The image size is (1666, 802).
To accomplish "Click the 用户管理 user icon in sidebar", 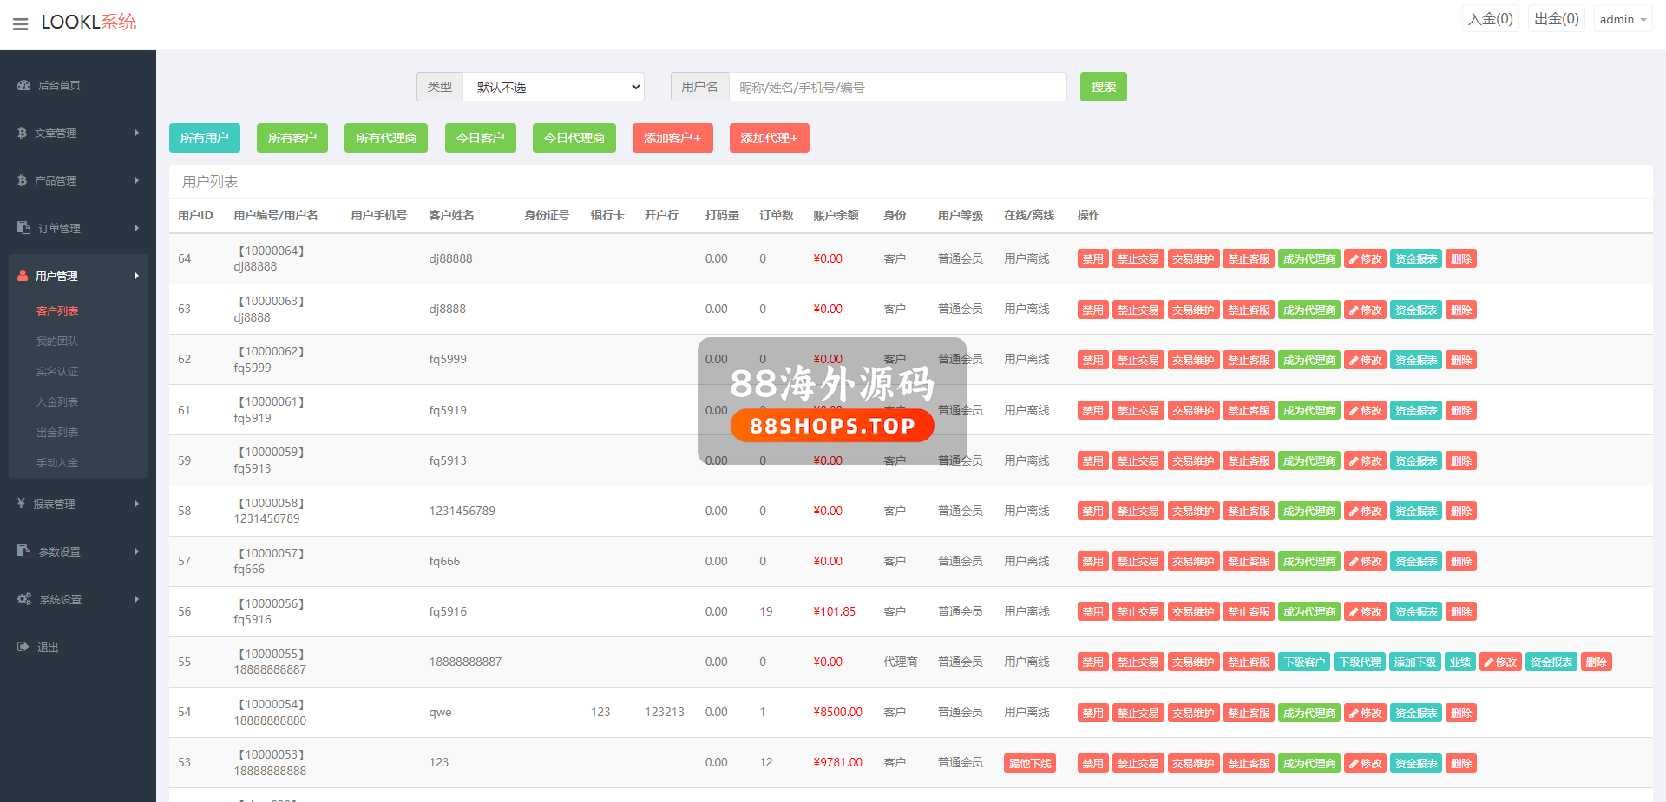I will [x=23, y=276].
